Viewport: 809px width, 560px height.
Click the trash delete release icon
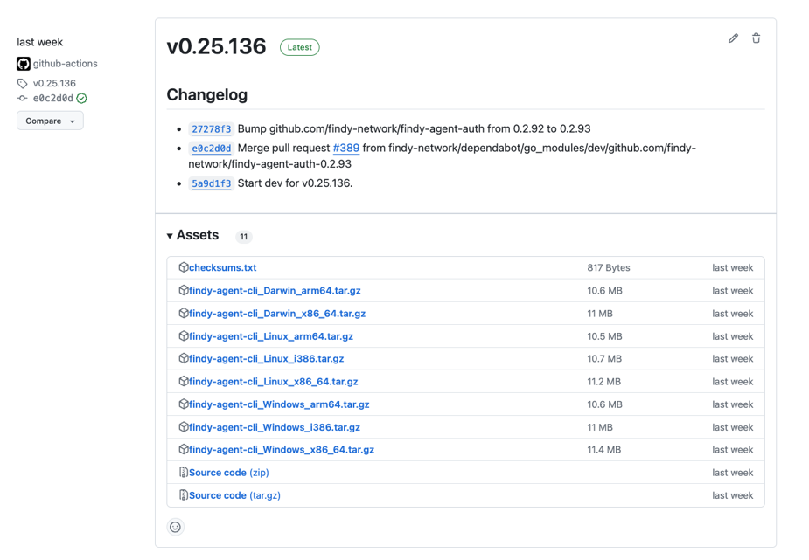pyautogui.click(x=756, y=38)
